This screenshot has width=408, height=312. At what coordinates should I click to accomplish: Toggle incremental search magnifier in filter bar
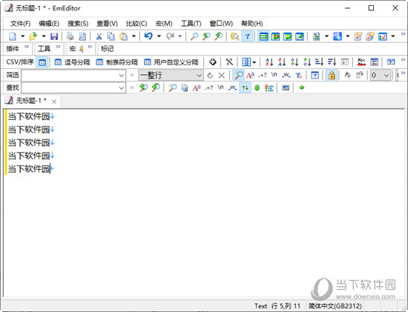point(238,75)
